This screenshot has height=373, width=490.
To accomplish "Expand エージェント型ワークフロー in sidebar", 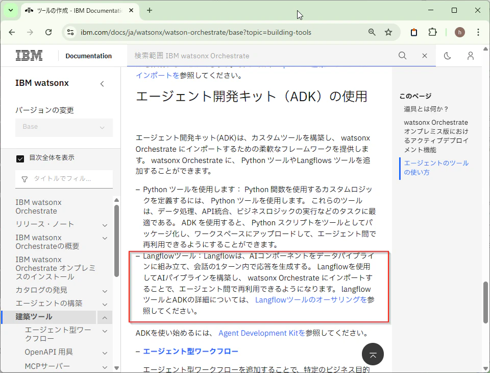I will coord(105,331).
